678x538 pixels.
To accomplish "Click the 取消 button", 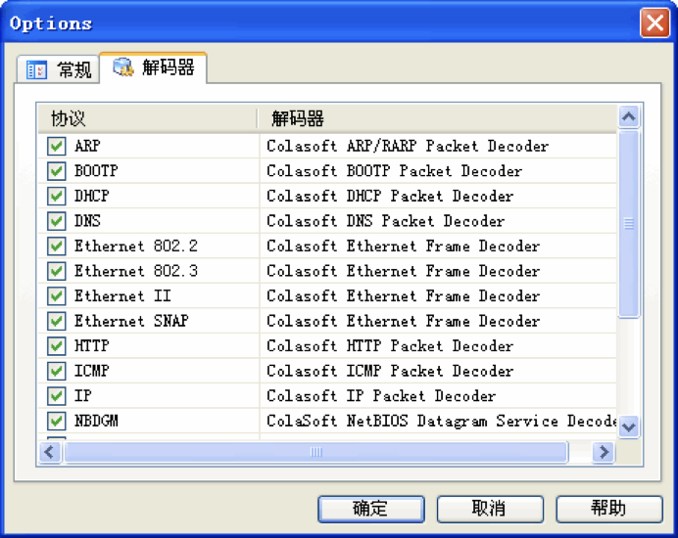I will pyautogui.click(x=489, y=509).
